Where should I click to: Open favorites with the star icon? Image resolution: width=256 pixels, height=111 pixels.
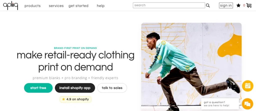[x=238, y=5]
